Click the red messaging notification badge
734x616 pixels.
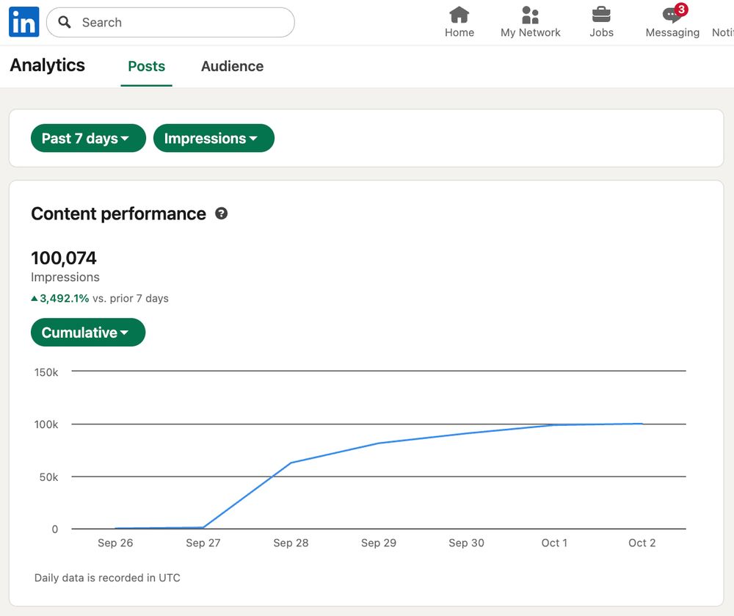(x=681, y=10)
